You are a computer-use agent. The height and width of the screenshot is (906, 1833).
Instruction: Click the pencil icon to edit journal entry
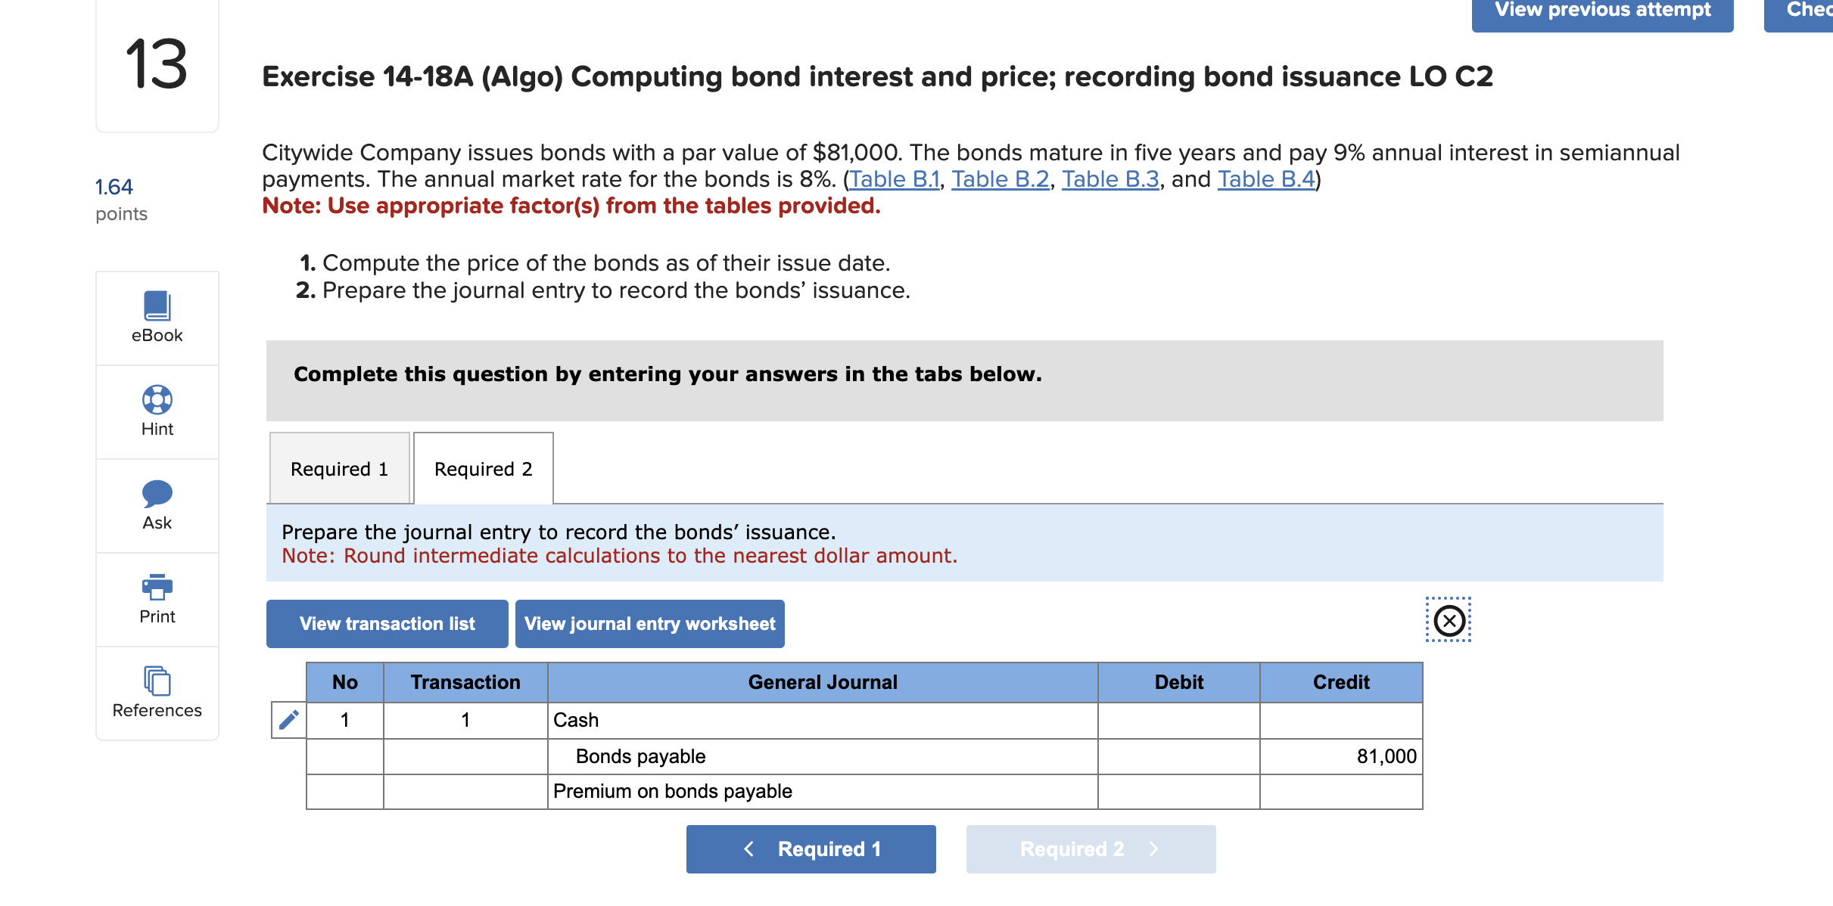click(x=288, y=720)
